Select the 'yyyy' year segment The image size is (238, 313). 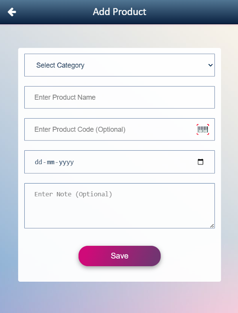(66, 162)
